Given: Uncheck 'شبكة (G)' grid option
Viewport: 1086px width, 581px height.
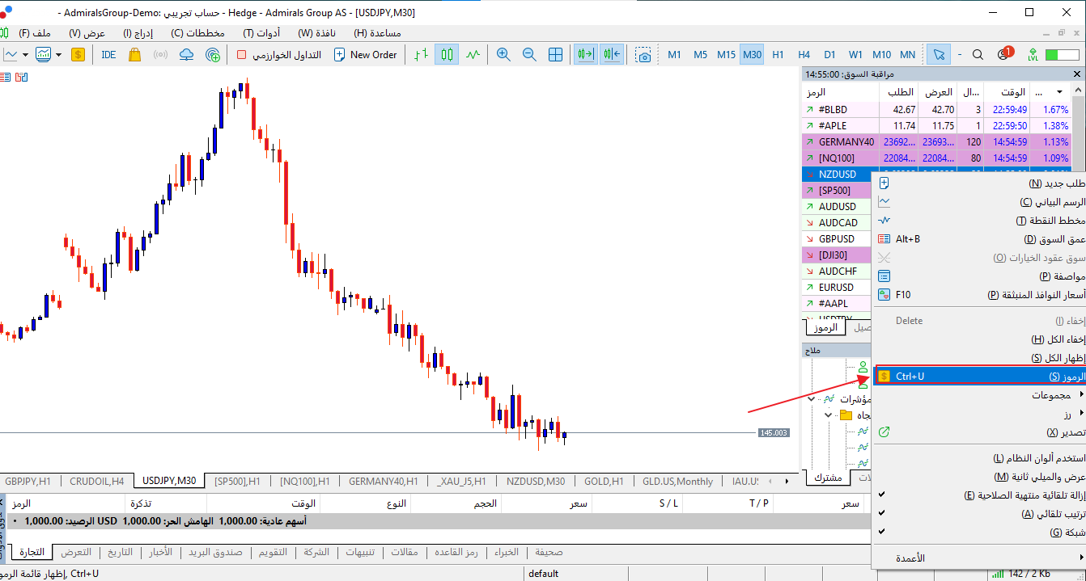Looking at the screenshot, I should [x=979, y=533].
